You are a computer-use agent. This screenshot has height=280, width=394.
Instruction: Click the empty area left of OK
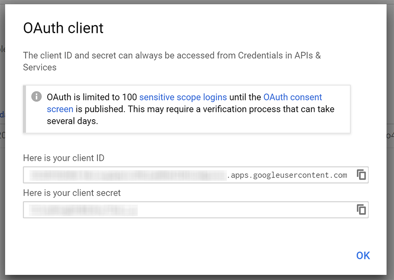point(219,255)
